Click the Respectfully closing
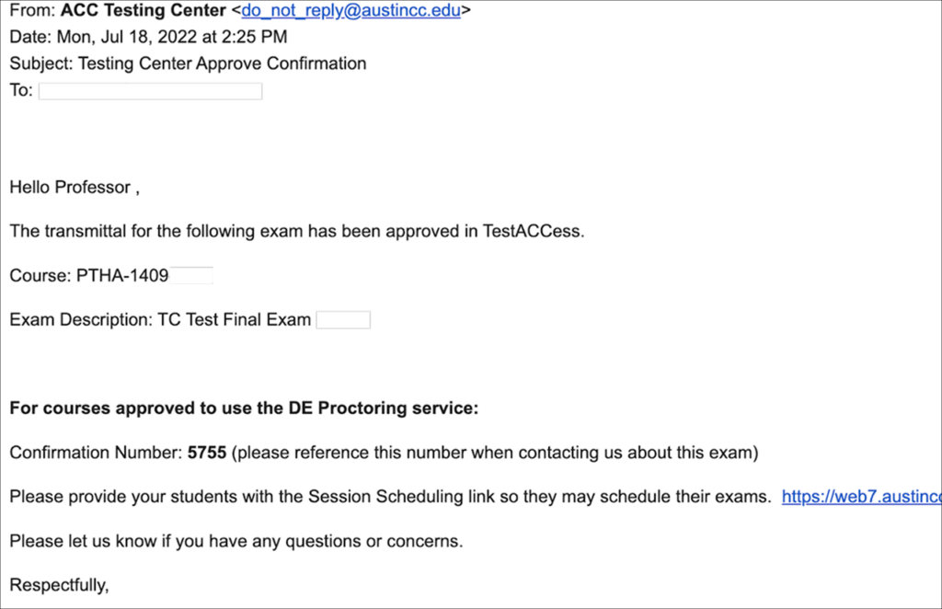This screenshot has width=942, height=609. tap(59, 585)
